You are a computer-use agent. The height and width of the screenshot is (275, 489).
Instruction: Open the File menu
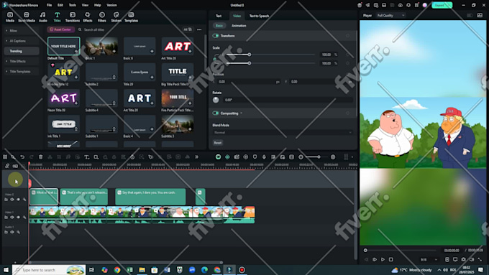coord(50,5)
